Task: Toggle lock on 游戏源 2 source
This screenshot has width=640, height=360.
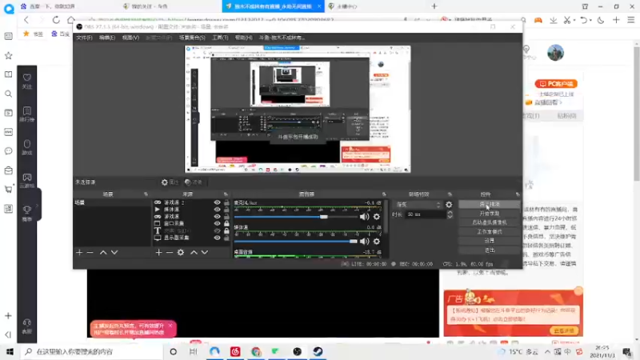Action: [226, 202]
